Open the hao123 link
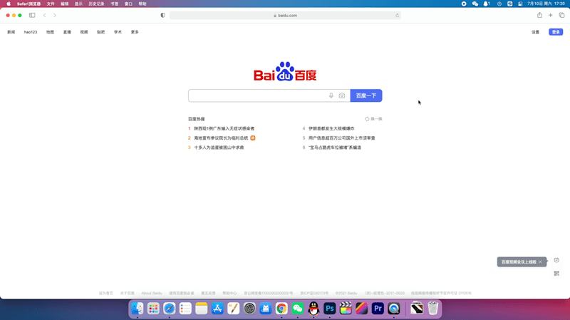This screenshot has height=320, width=570. point(31,32)
